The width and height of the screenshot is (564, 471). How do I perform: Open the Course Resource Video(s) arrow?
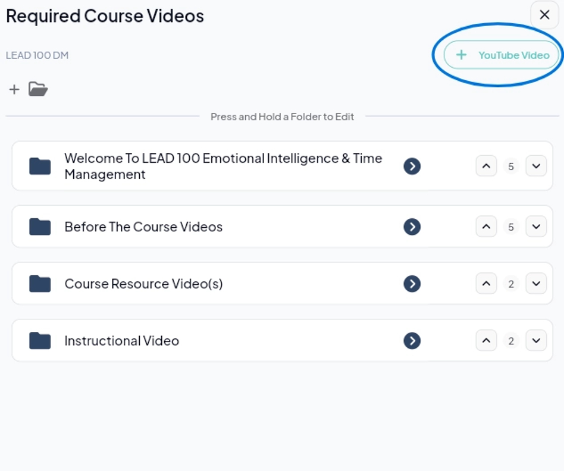(x=412, y=284)
